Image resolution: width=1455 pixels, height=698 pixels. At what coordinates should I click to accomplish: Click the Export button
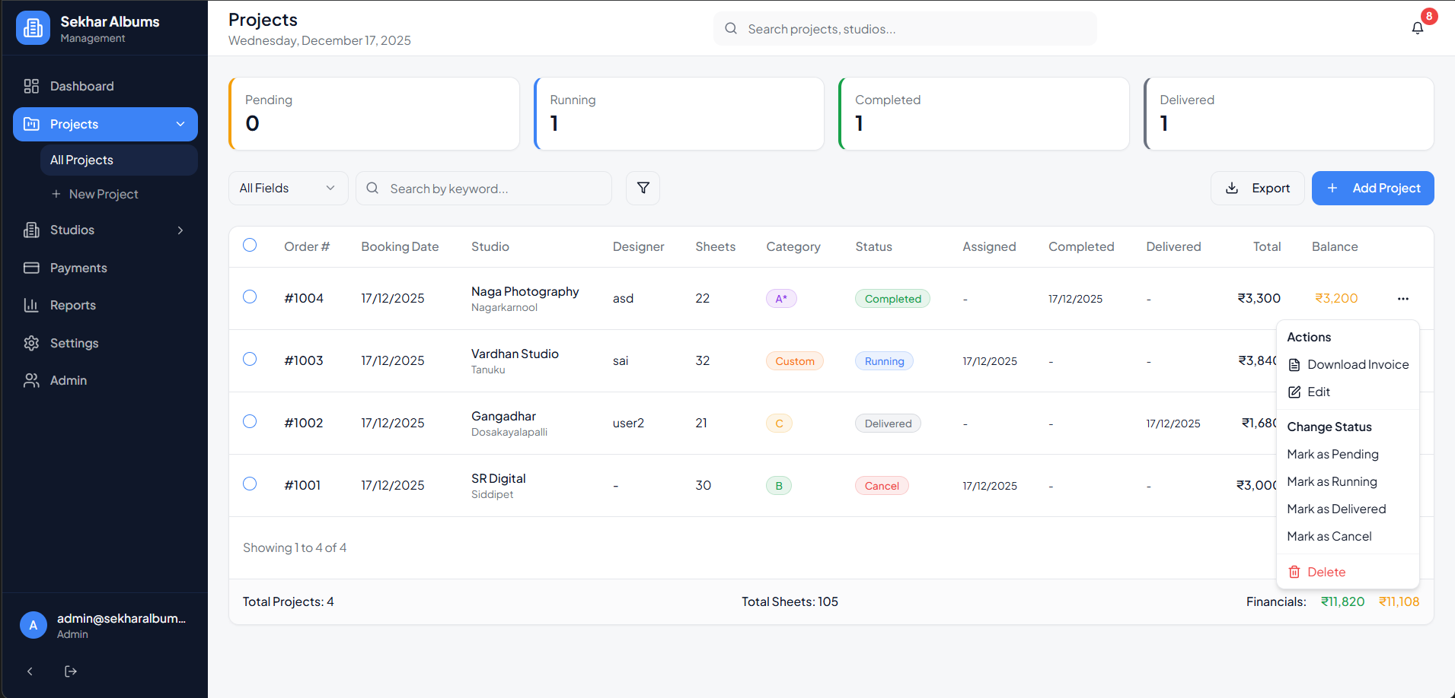click(x=1257, y=188)
